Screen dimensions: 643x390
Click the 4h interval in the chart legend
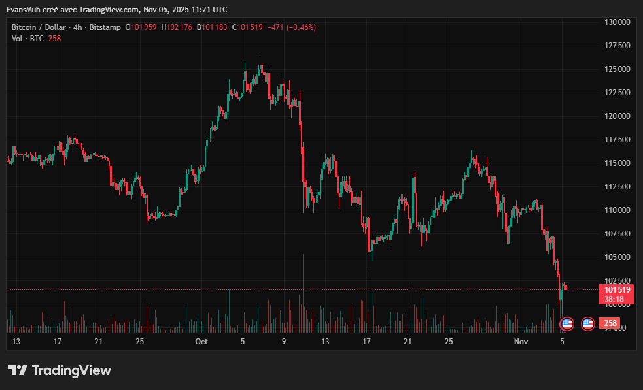[77, 27]
